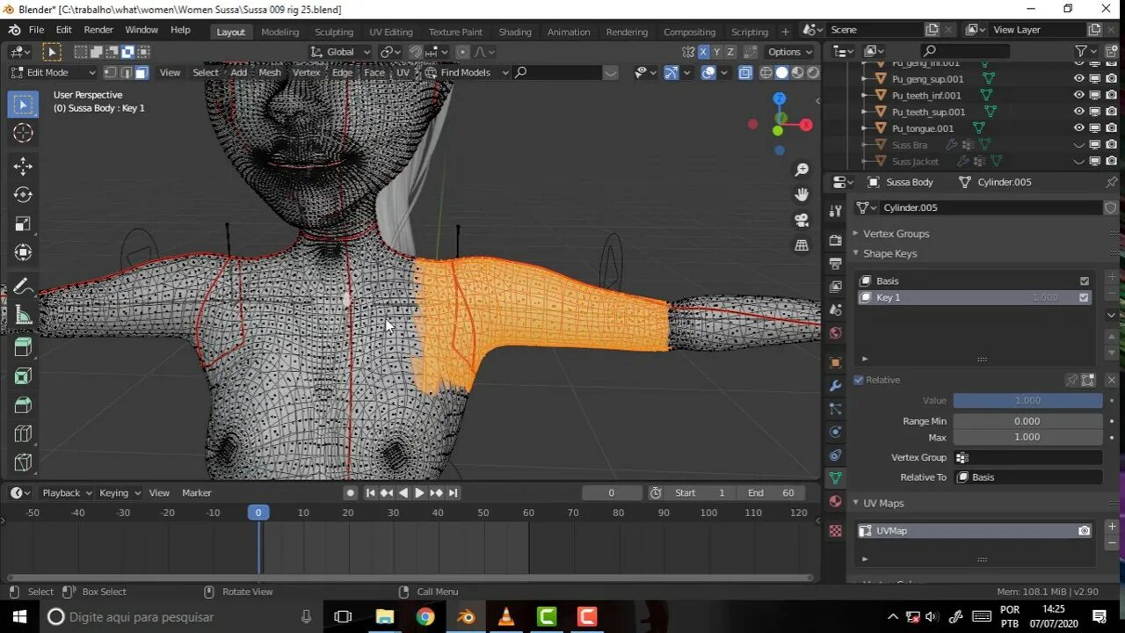Select the Rotate tool in the toolbar
1125x633 pixels.
[23, 194]
